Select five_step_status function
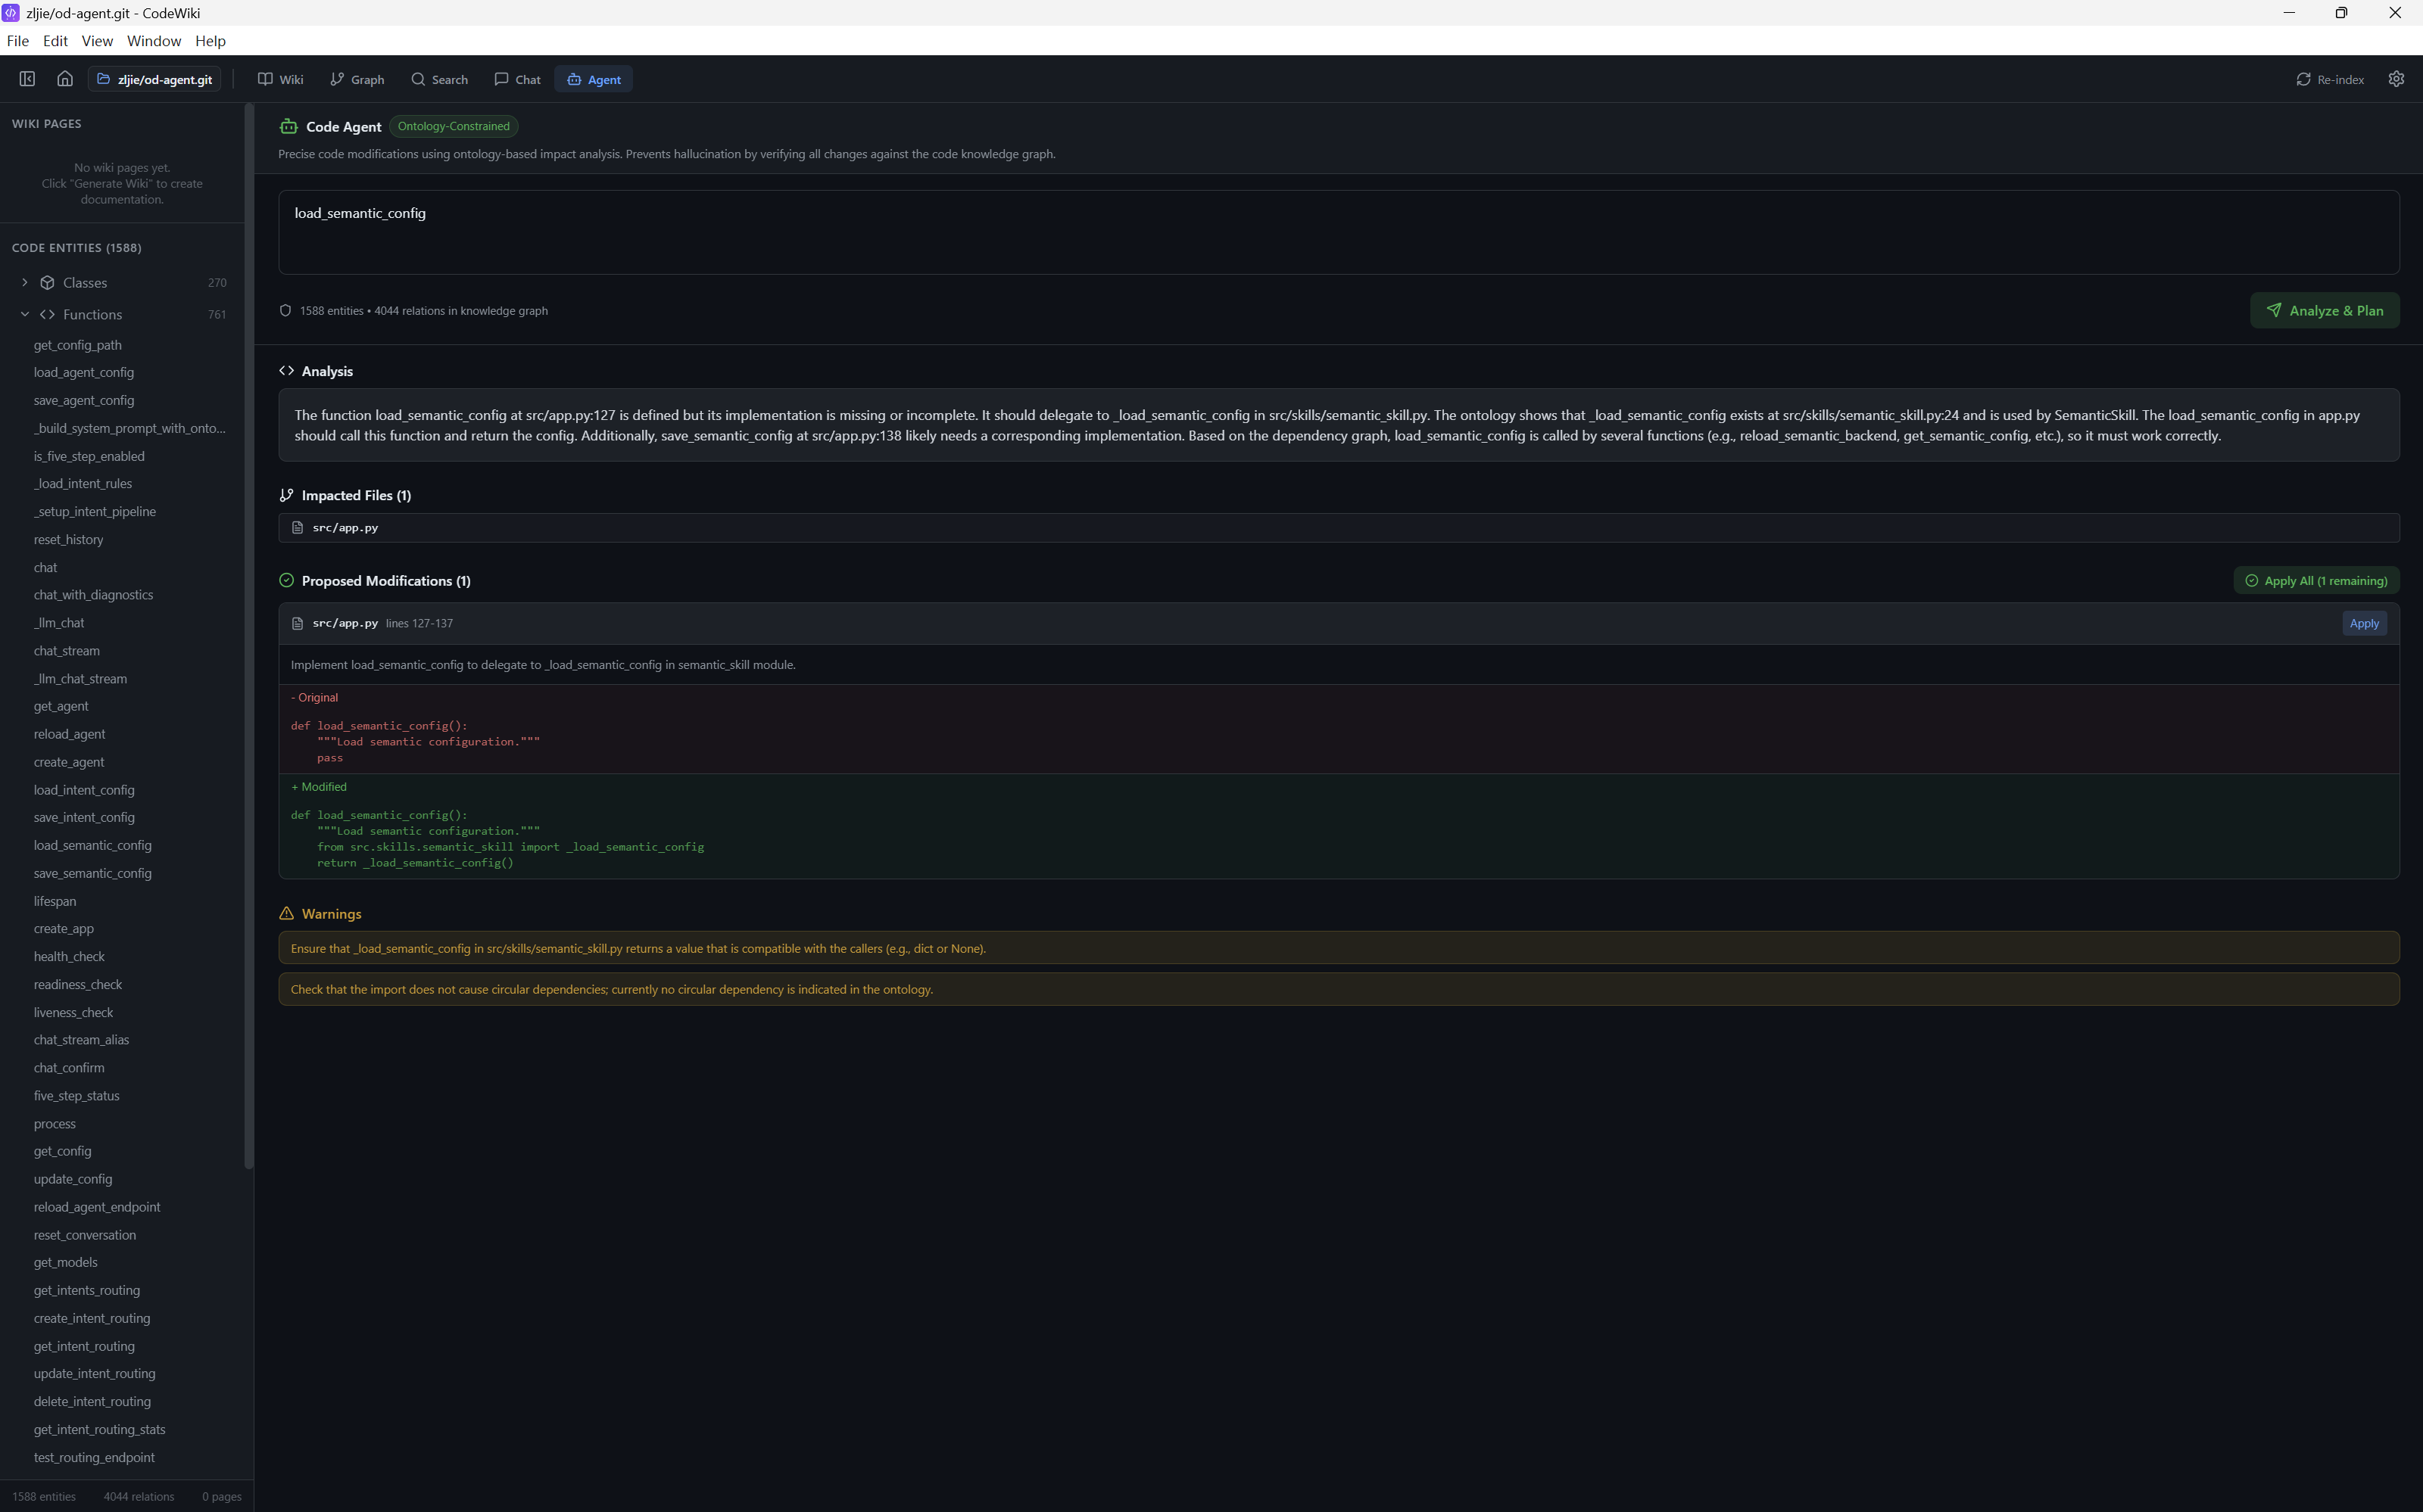2423x1512 pixels. 76,1096
